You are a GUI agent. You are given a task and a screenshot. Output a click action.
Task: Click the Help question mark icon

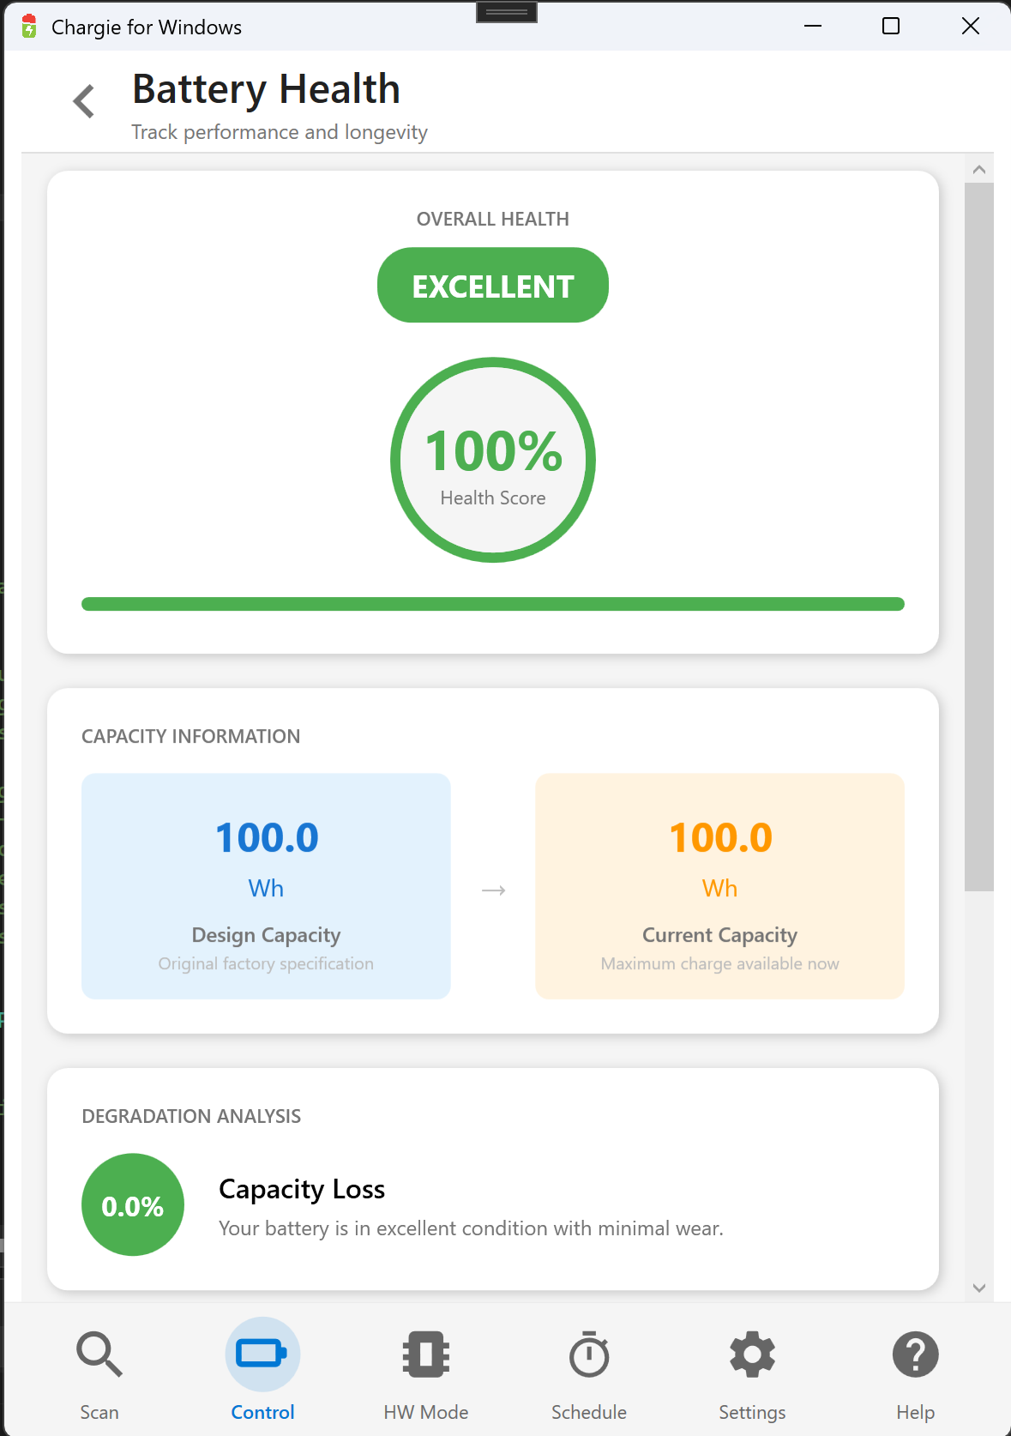coord(915,1355)
